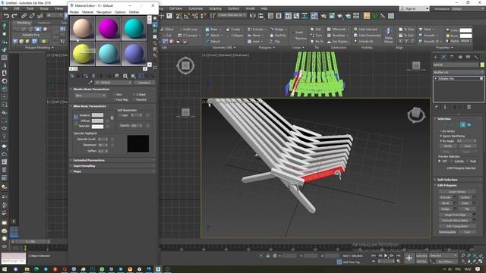Open the Sign In dropdown
486x273 pixels.
tap(415, 8)
